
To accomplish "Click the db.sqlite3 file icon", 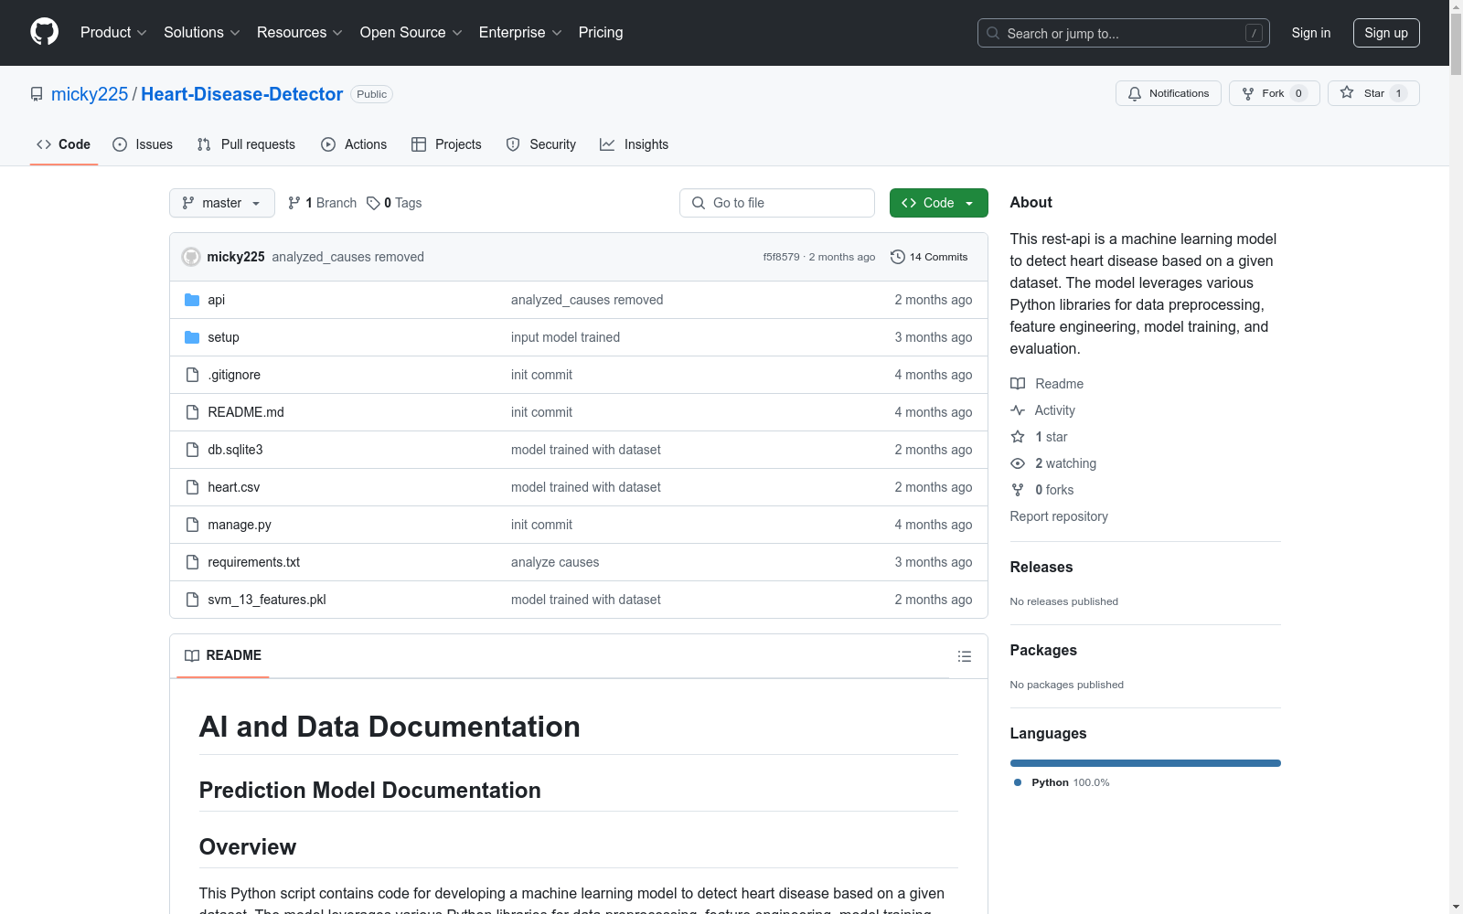I will [192, 450].
